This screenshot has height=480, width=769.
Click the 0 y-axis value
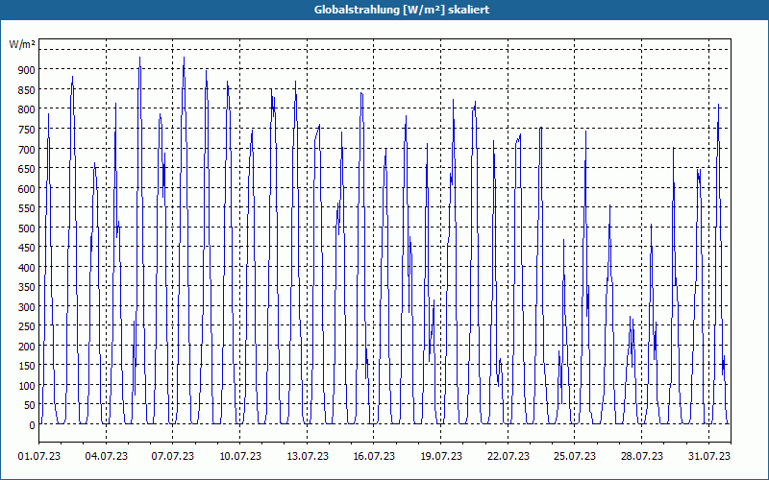(33, 425)
